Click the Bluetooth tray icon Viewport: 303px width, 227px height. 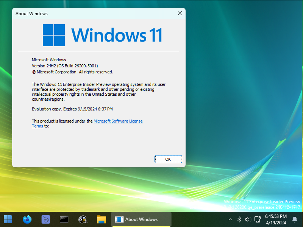point(239,219)
